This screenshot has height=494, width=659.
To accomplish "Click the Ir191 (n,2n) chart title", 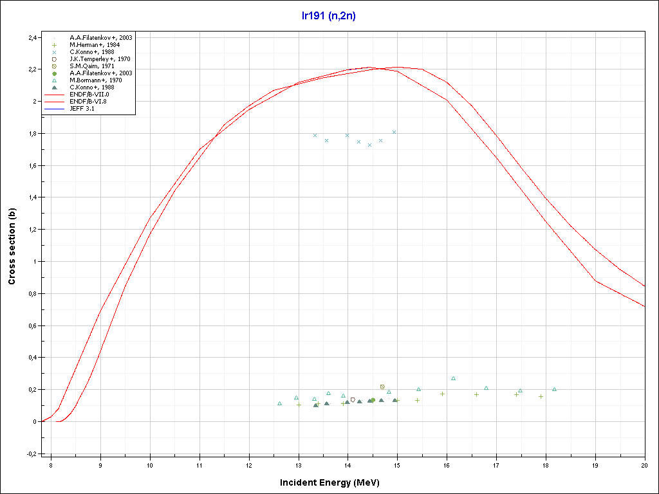I will [329, 16].
